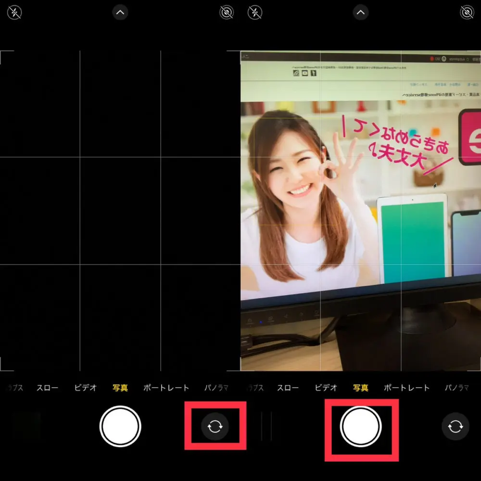The width and height of the screenshot is (481, 481).
Task: Tap flip camera icon highlighted in red box
Action: 215,426
